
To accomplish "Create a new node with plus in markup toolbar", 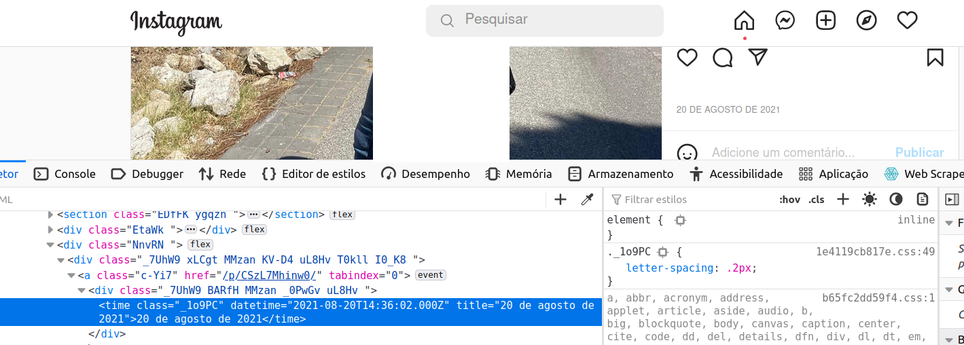I will point(560,199).
